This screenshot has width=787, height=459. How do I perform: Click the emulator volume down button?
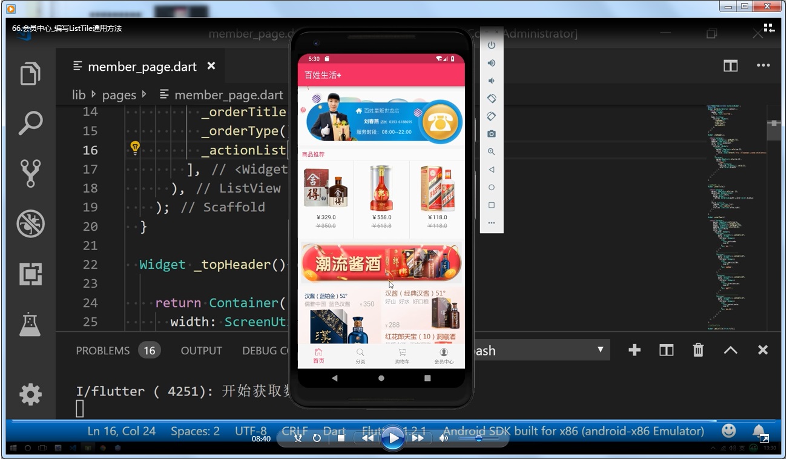[492, 81]
